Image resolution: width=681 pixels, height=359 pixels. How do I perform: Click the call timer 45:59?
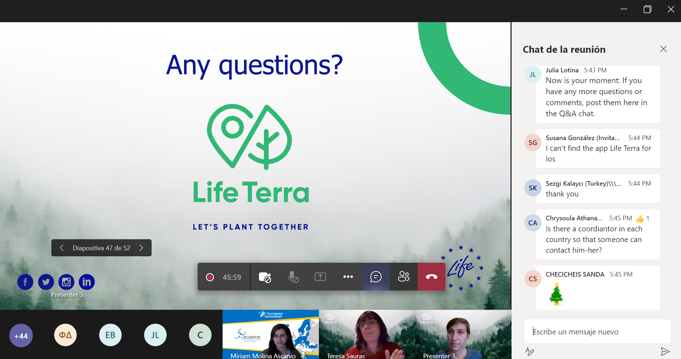coord(232,277)
